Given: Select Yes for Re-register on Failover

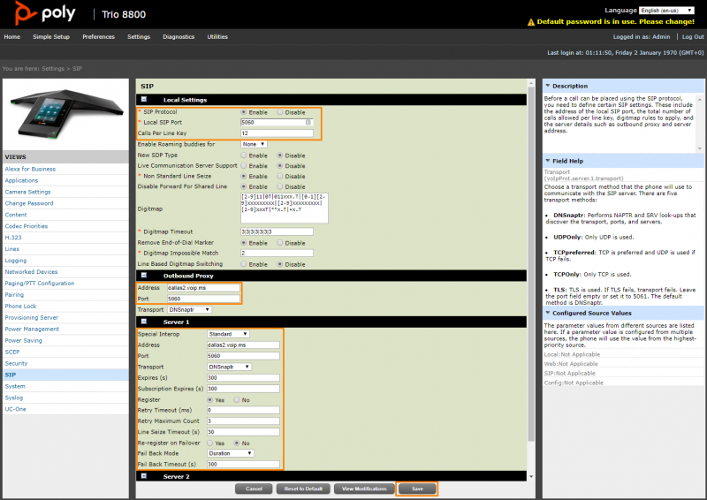Looking at the screenshot, I should [210, 443].
